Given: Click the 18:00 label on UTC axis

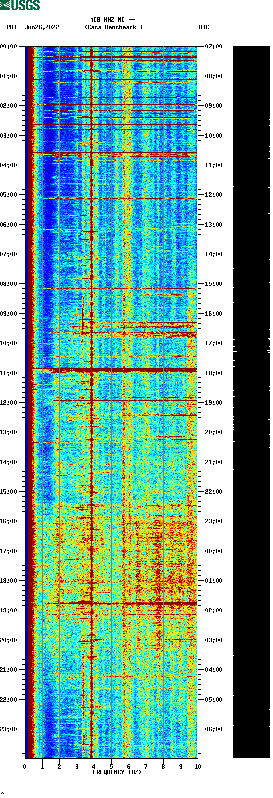Looking at the screenshot, I should (214, 373).
